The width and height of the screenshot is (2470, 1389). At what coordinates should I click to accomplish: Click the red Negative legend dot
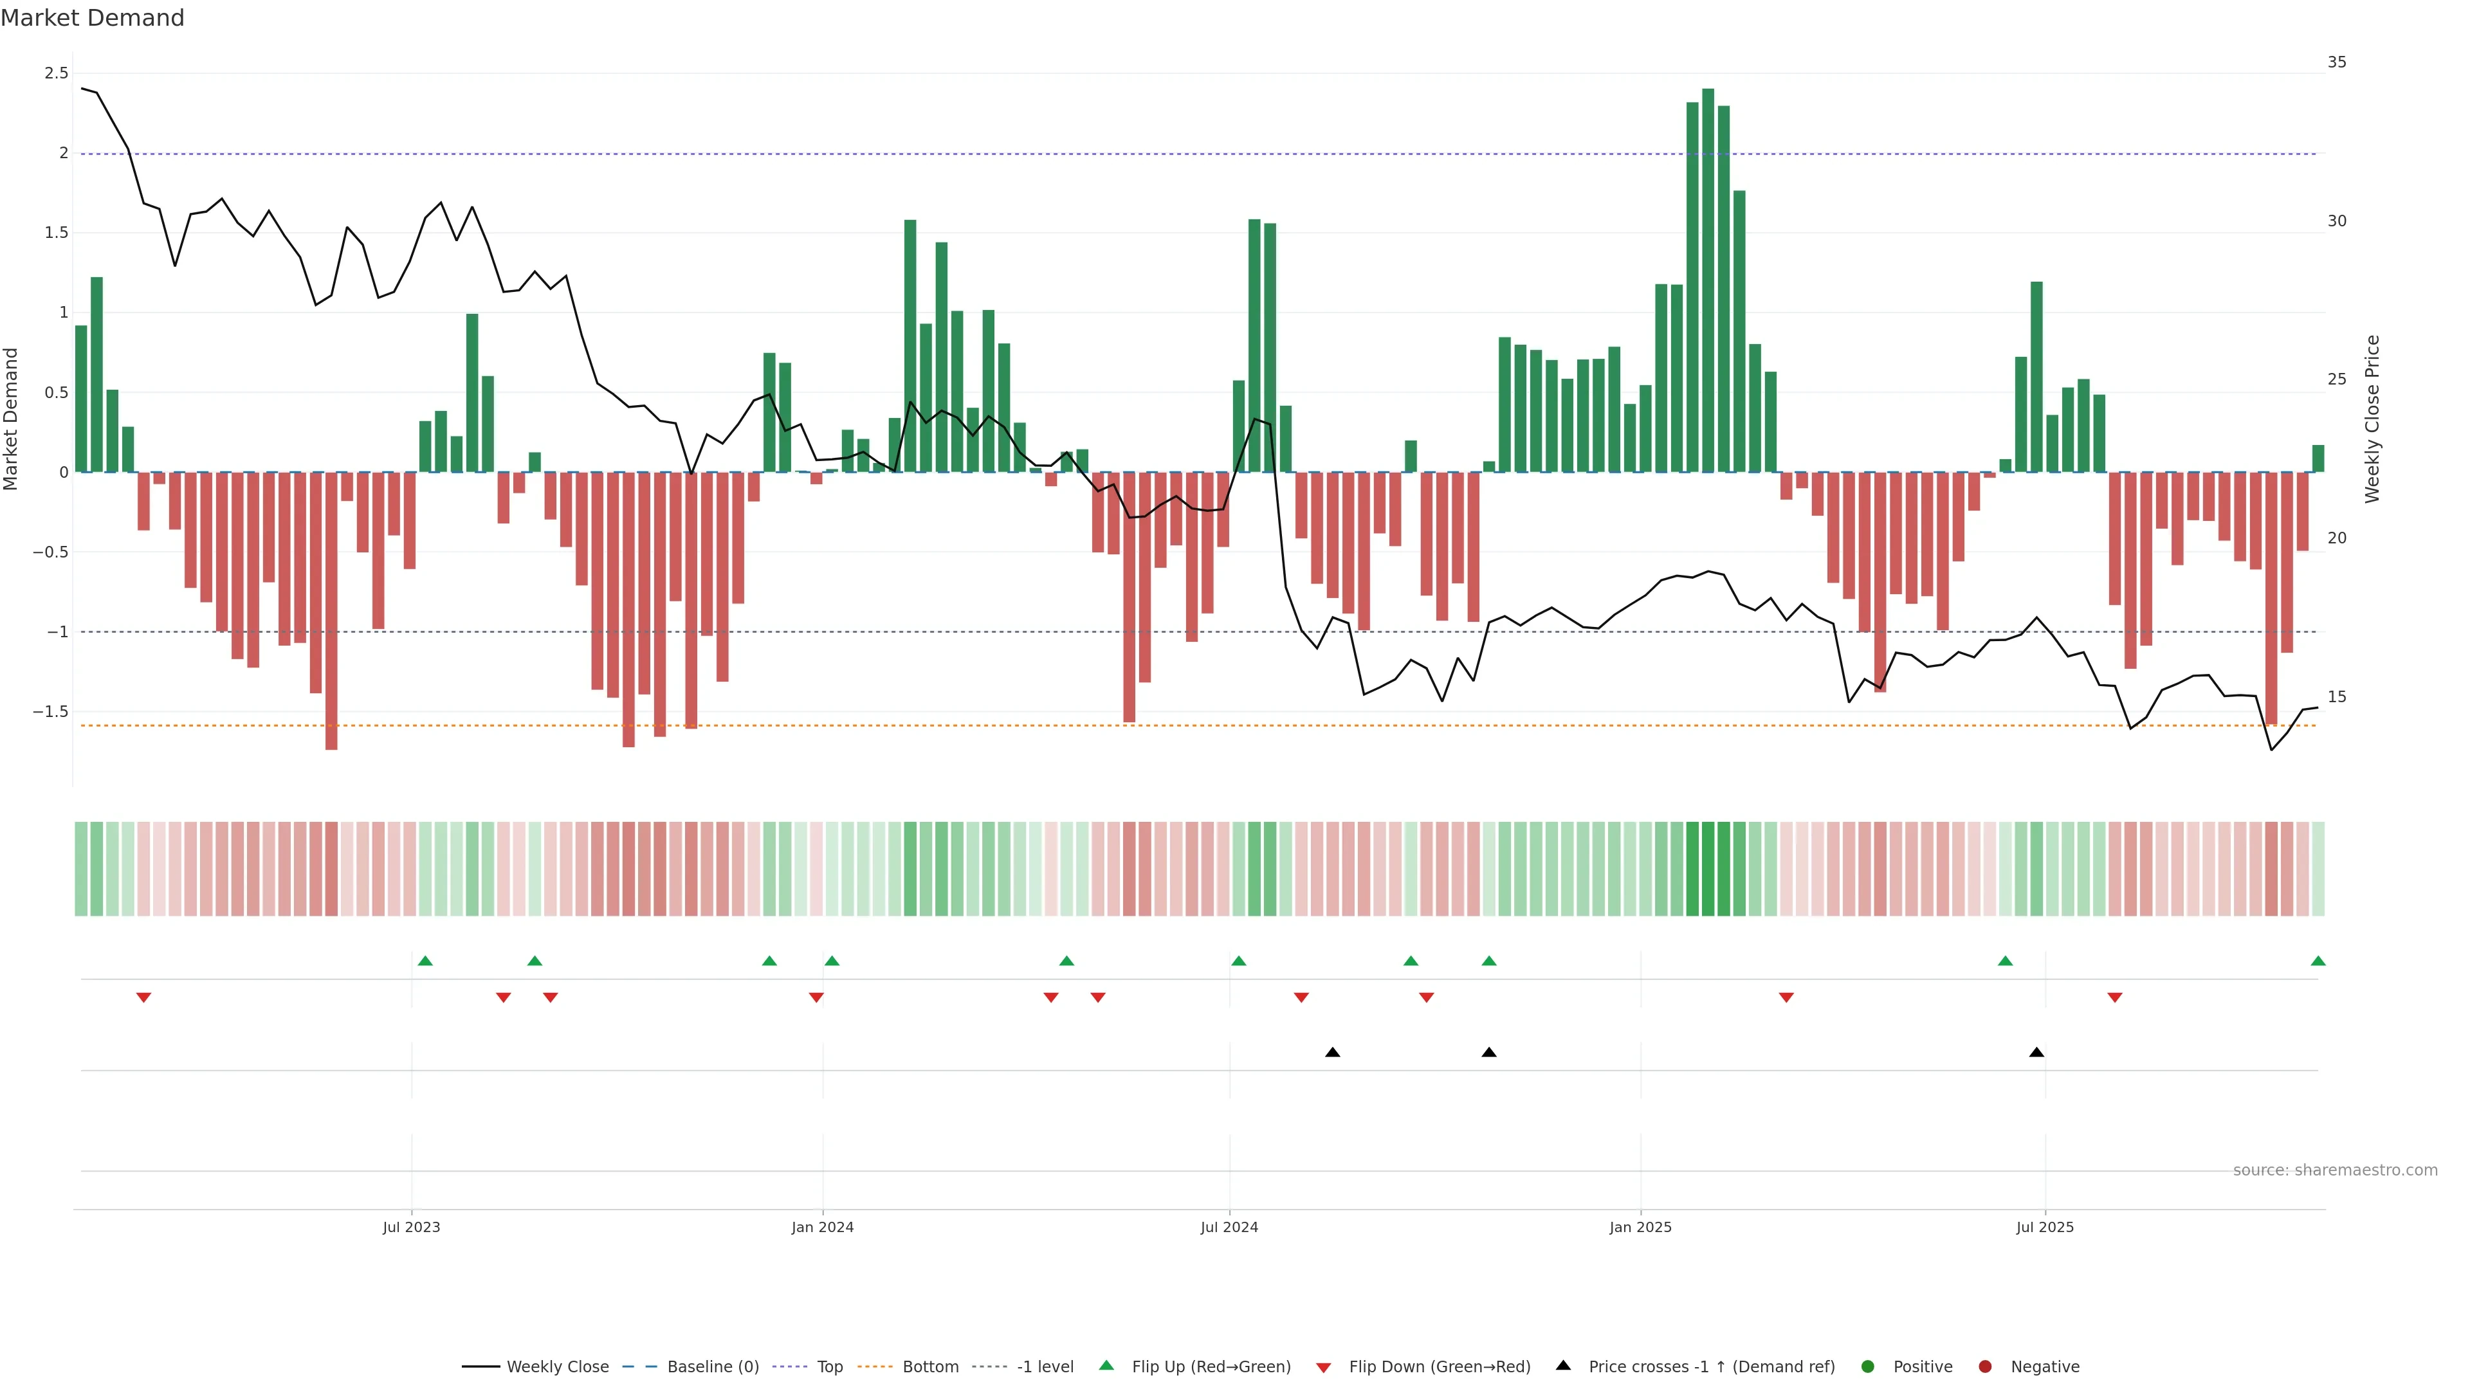point(1985,1367)
